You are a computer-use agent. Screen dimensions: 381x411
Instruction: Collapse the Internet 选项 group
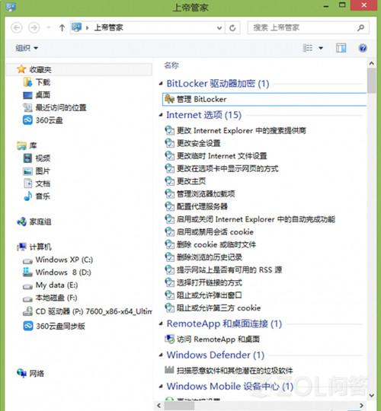tap(161, 115)
